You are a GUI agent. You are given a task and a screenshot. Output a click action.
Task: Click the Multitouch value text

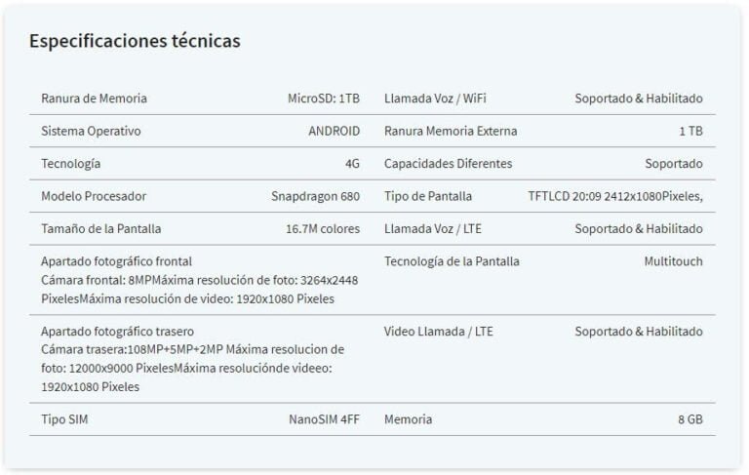(x=673, y=261)
